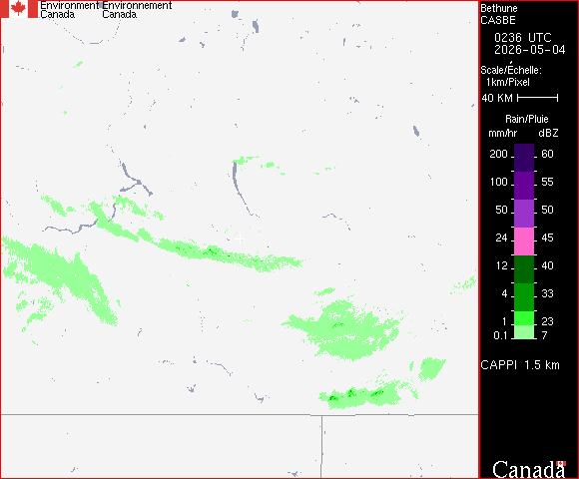The image size is (579, 479).
Task: Click the 0236 UTC timestamp
Action: [x=523, y=38]
